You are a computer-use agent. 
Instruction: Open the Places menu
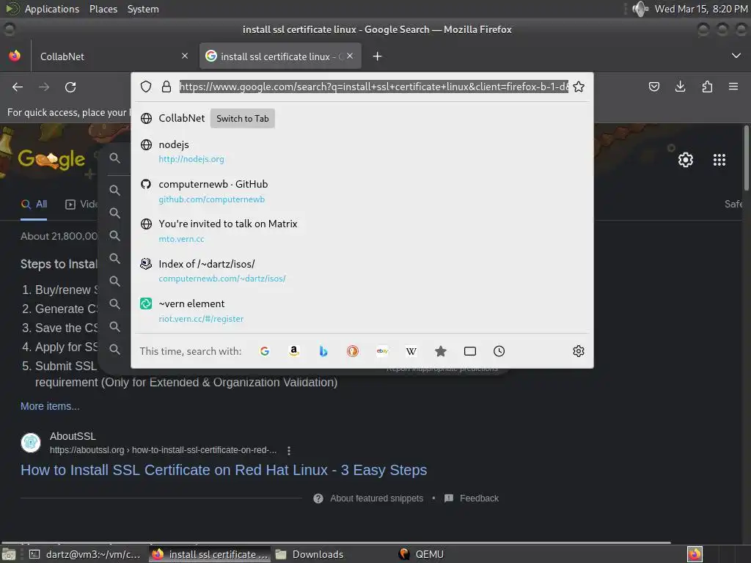click(x=103, y=9)
